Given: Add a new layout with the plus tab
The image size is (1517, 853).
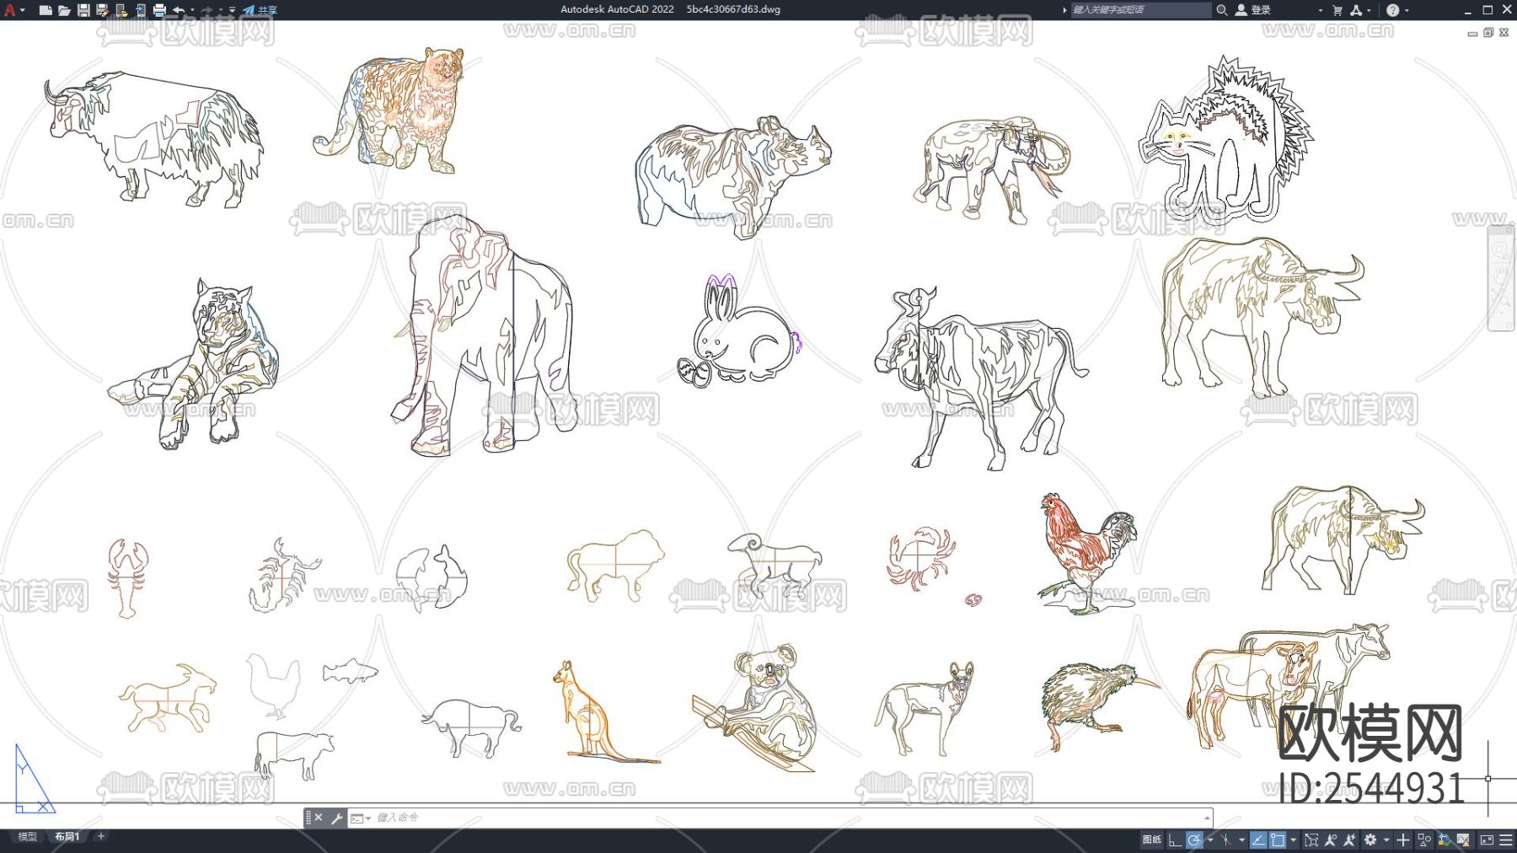Looking at the screenshot, I should [101, 837].
